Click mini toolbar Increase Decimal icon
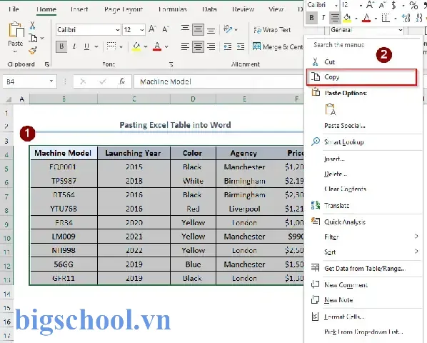The width and height of the screenshot is (427, 343). (406, 18)
